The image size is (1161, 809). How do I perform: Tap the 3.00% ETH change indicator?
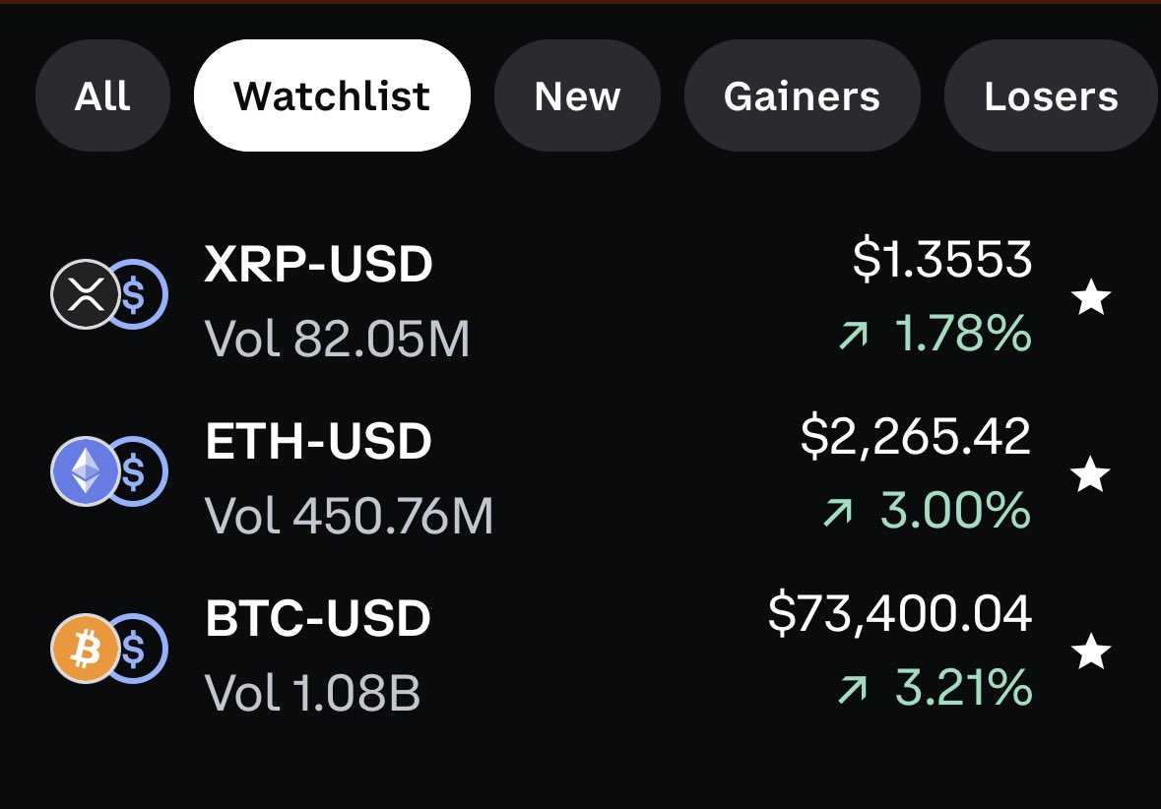[x=953, y=511]
